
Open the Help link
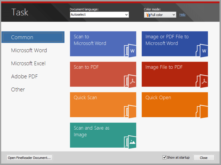pos(182,15)
